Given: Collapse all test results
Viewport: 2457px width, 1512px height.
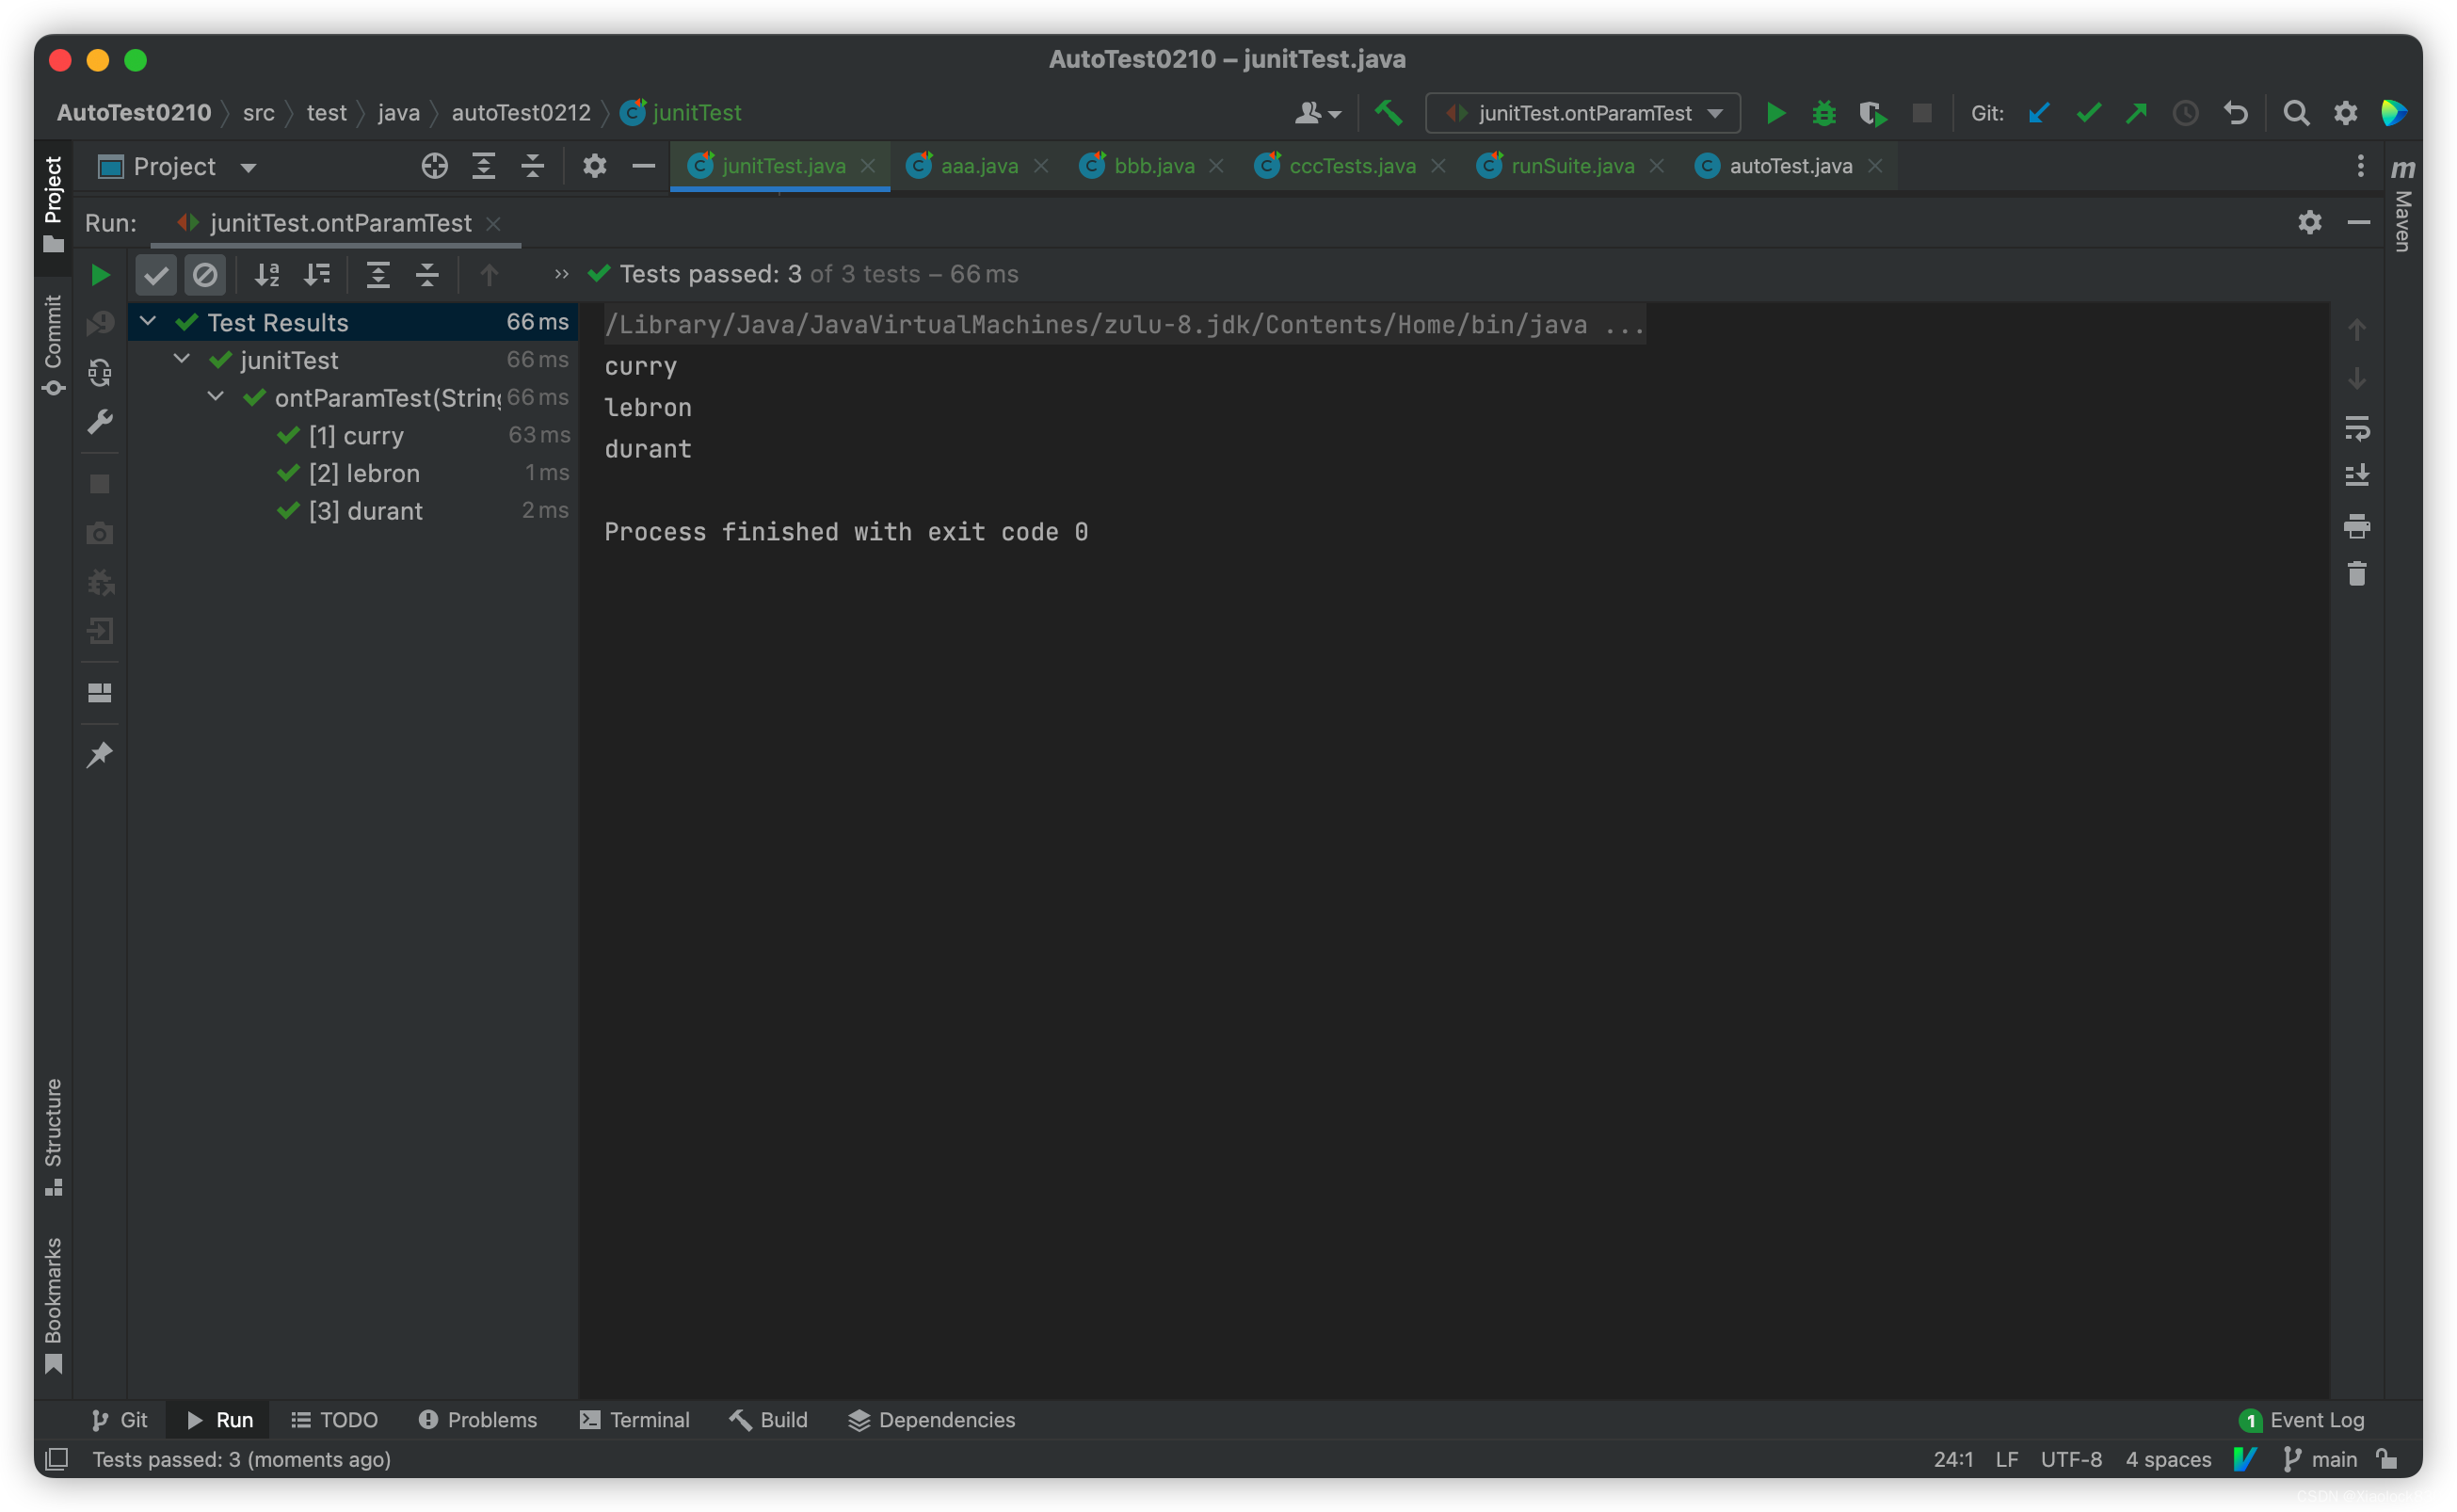Looking at the screenshot, I should click(x=426, y=274).
